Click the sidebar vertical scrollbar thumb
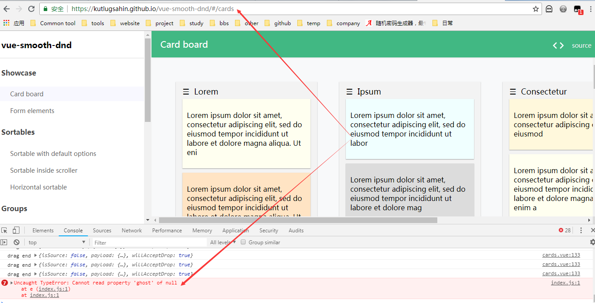The width and height of the screenshot is (595, 303). pyautogui.click(x=148, y=80)
